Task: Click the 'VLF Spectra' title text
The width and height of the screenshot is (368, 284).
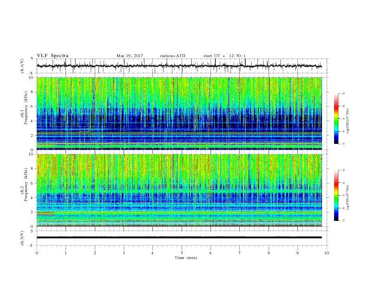Action: click(x=53, y=56)
